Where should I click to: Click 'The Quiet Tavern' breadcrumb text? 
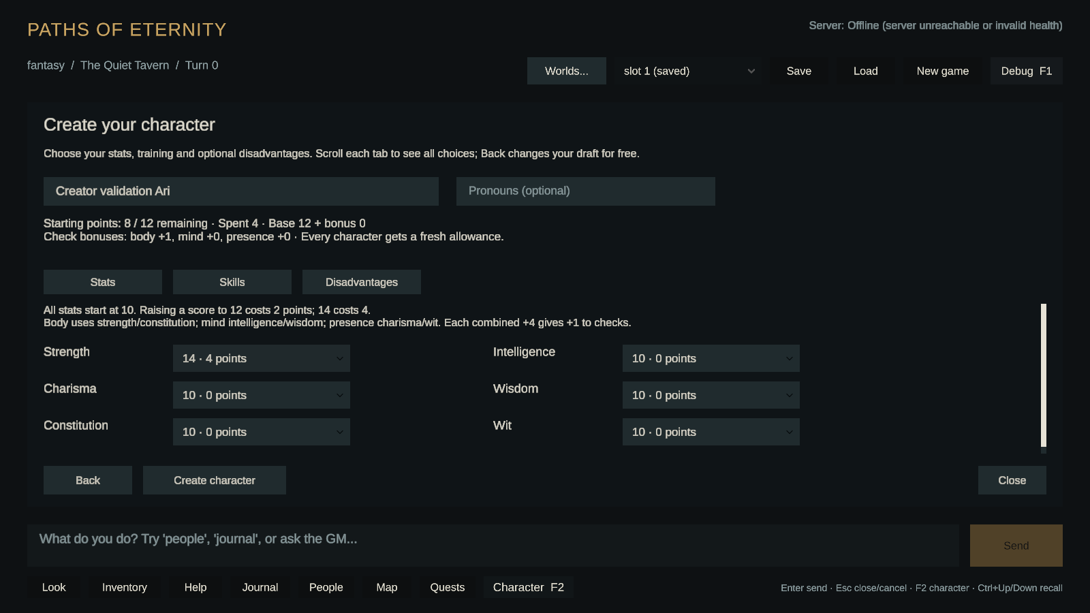(x=125, y=65)
